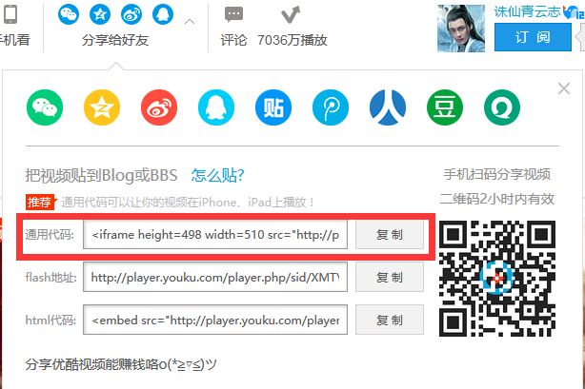
Task: Share to Qzone using the large yellow star icon
Action: (x=102, y=107)
